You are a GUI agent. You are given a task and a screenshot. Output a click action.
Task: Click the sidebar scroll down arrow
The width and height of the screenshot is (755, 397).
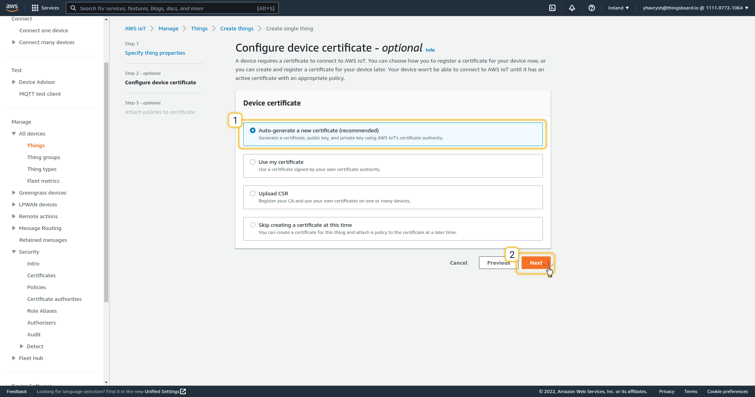[106, 382]
